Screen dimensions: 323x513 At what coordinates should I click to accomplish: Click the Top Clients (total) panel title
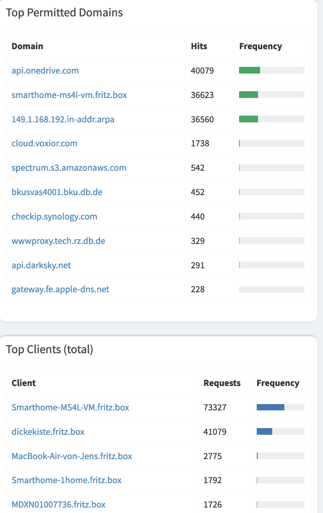pyautogui.click(x=49, y=349)
